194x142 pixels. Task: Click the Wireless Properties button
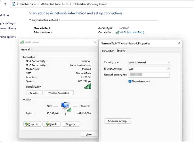coord(59,93)
